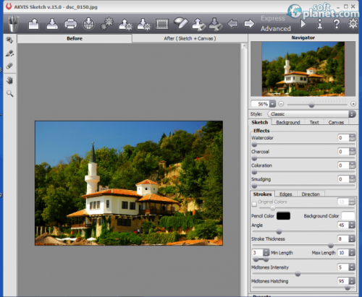The image size is (362, 297).
Task: Open the Edges tab
Action: [286, 194]
